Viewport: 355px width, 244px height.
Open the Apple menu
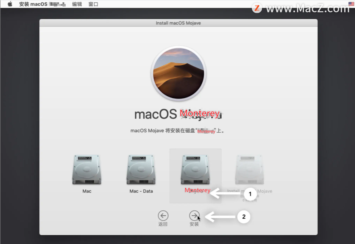[10, 4]
